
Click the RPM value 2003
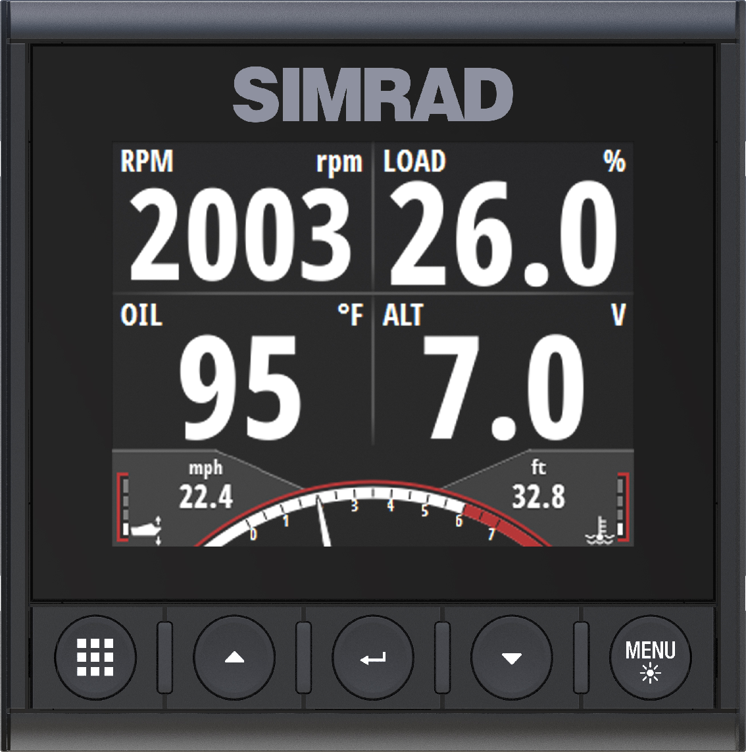click(x=241, y=235)
